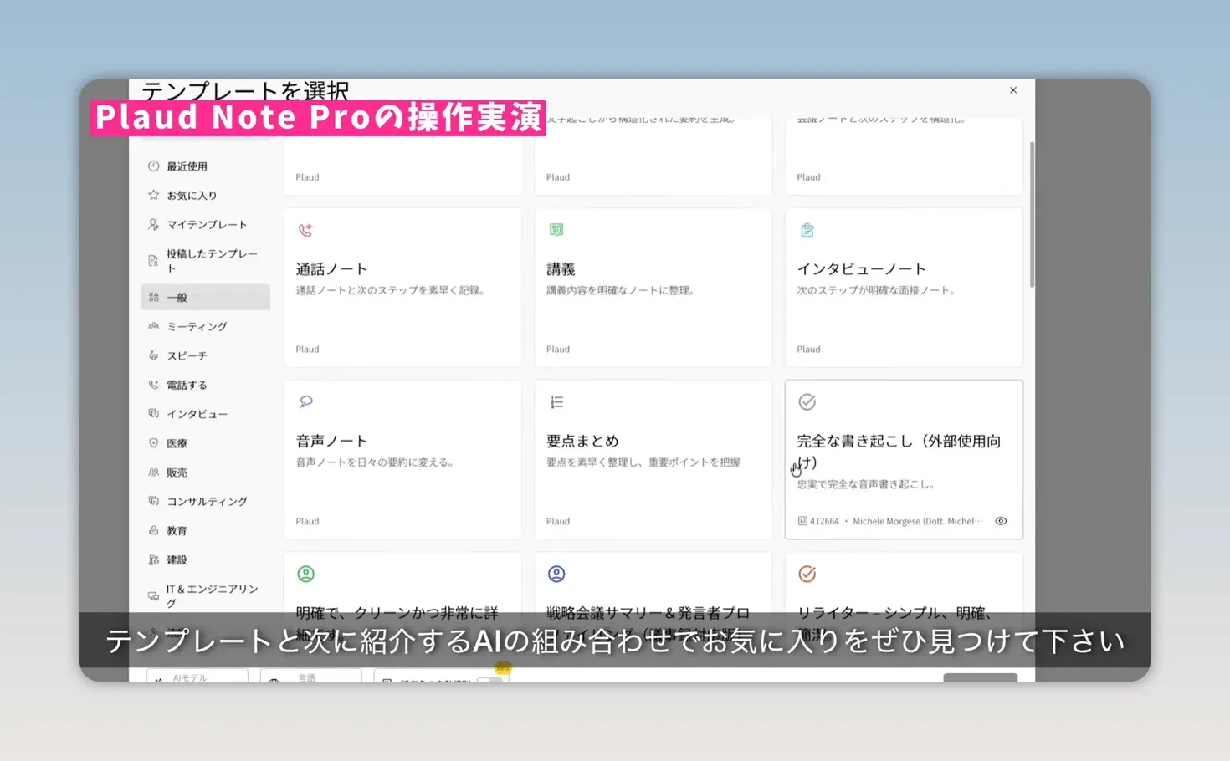This screenshot has height=761, width=1230.
Task: Pick the 音声ノート template title
Action: coord(331,441)
